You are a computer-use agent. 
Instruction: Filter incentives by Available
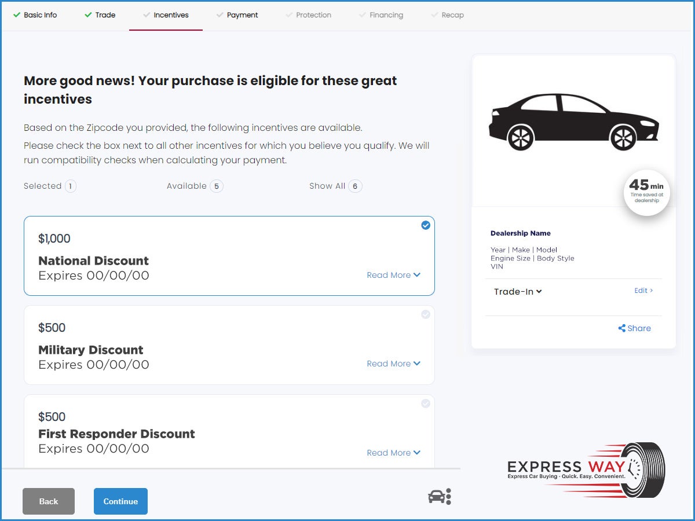pos(195,186)
